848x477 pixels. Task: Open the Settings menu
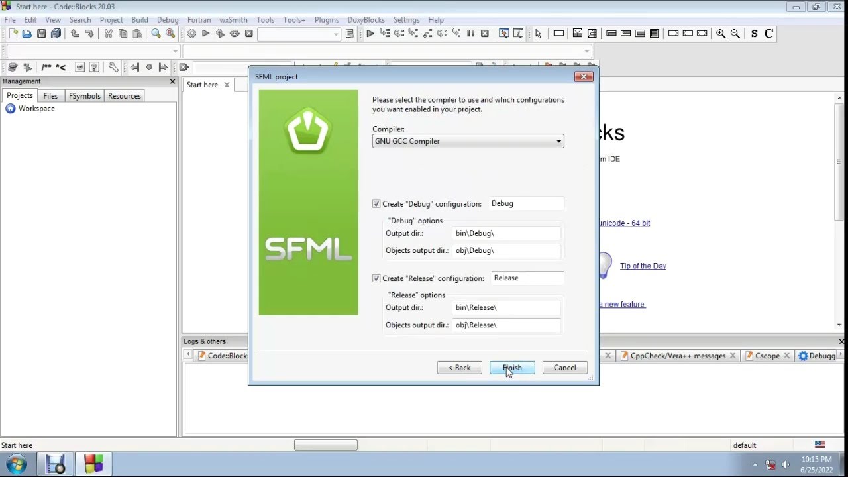click(406, 20)
